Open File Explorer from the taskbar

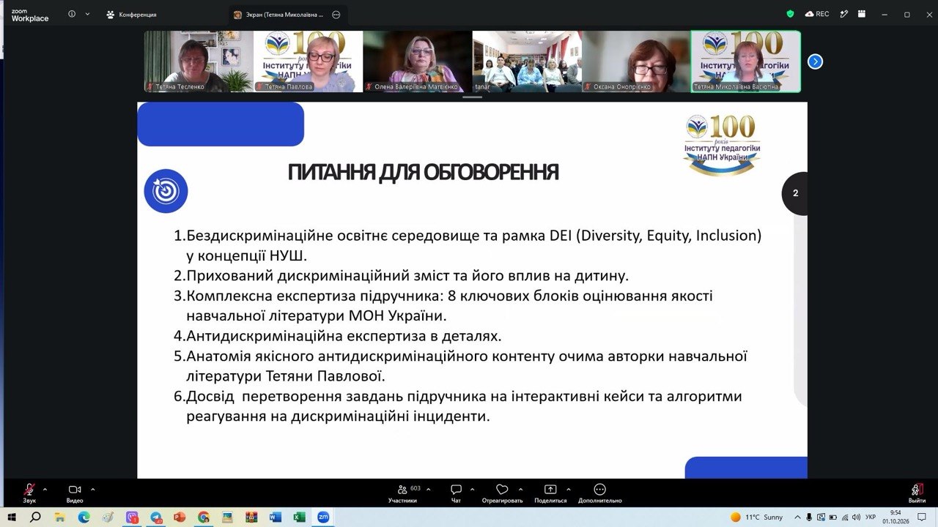[x=60, y=517]
